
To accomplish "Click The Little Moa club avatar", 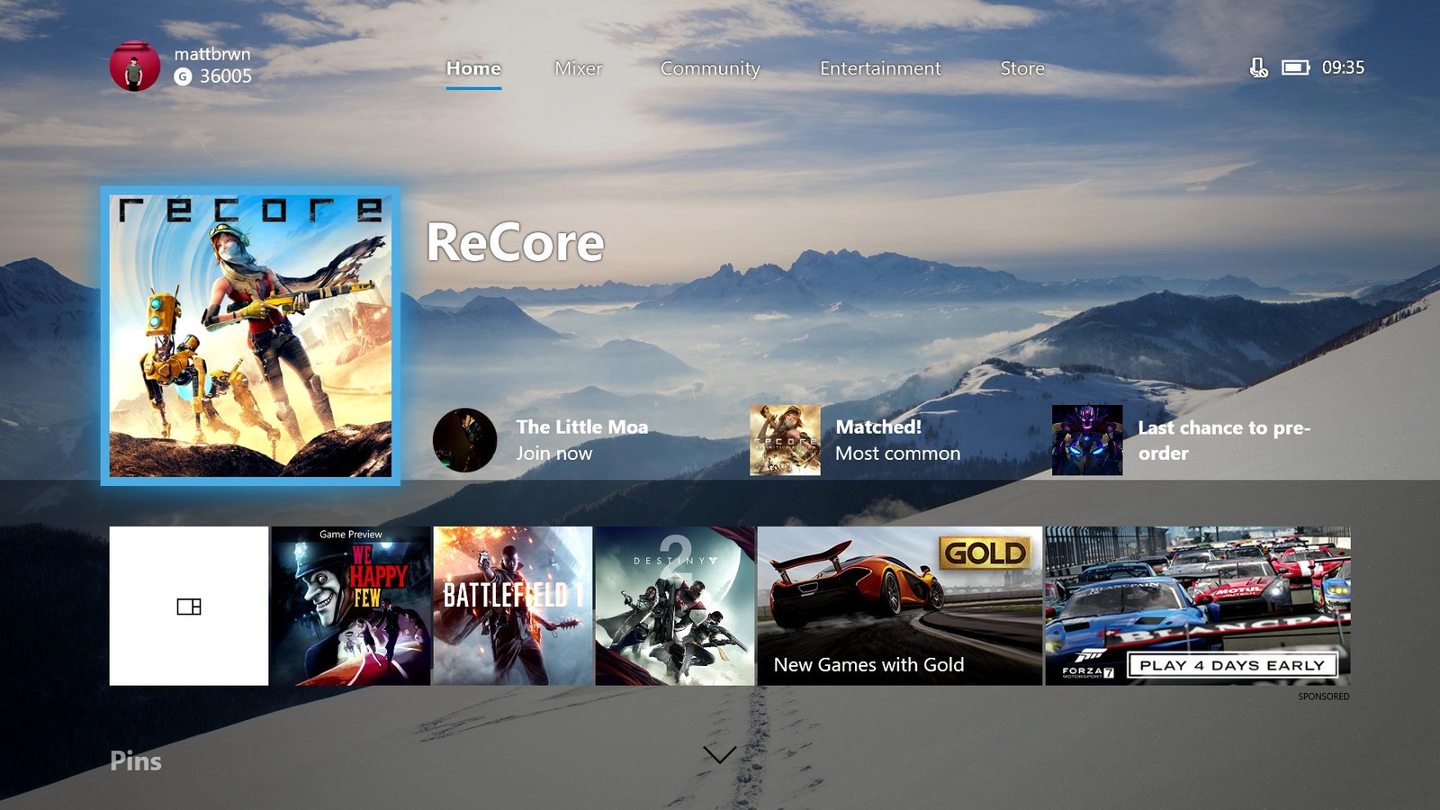I will 464,440.
